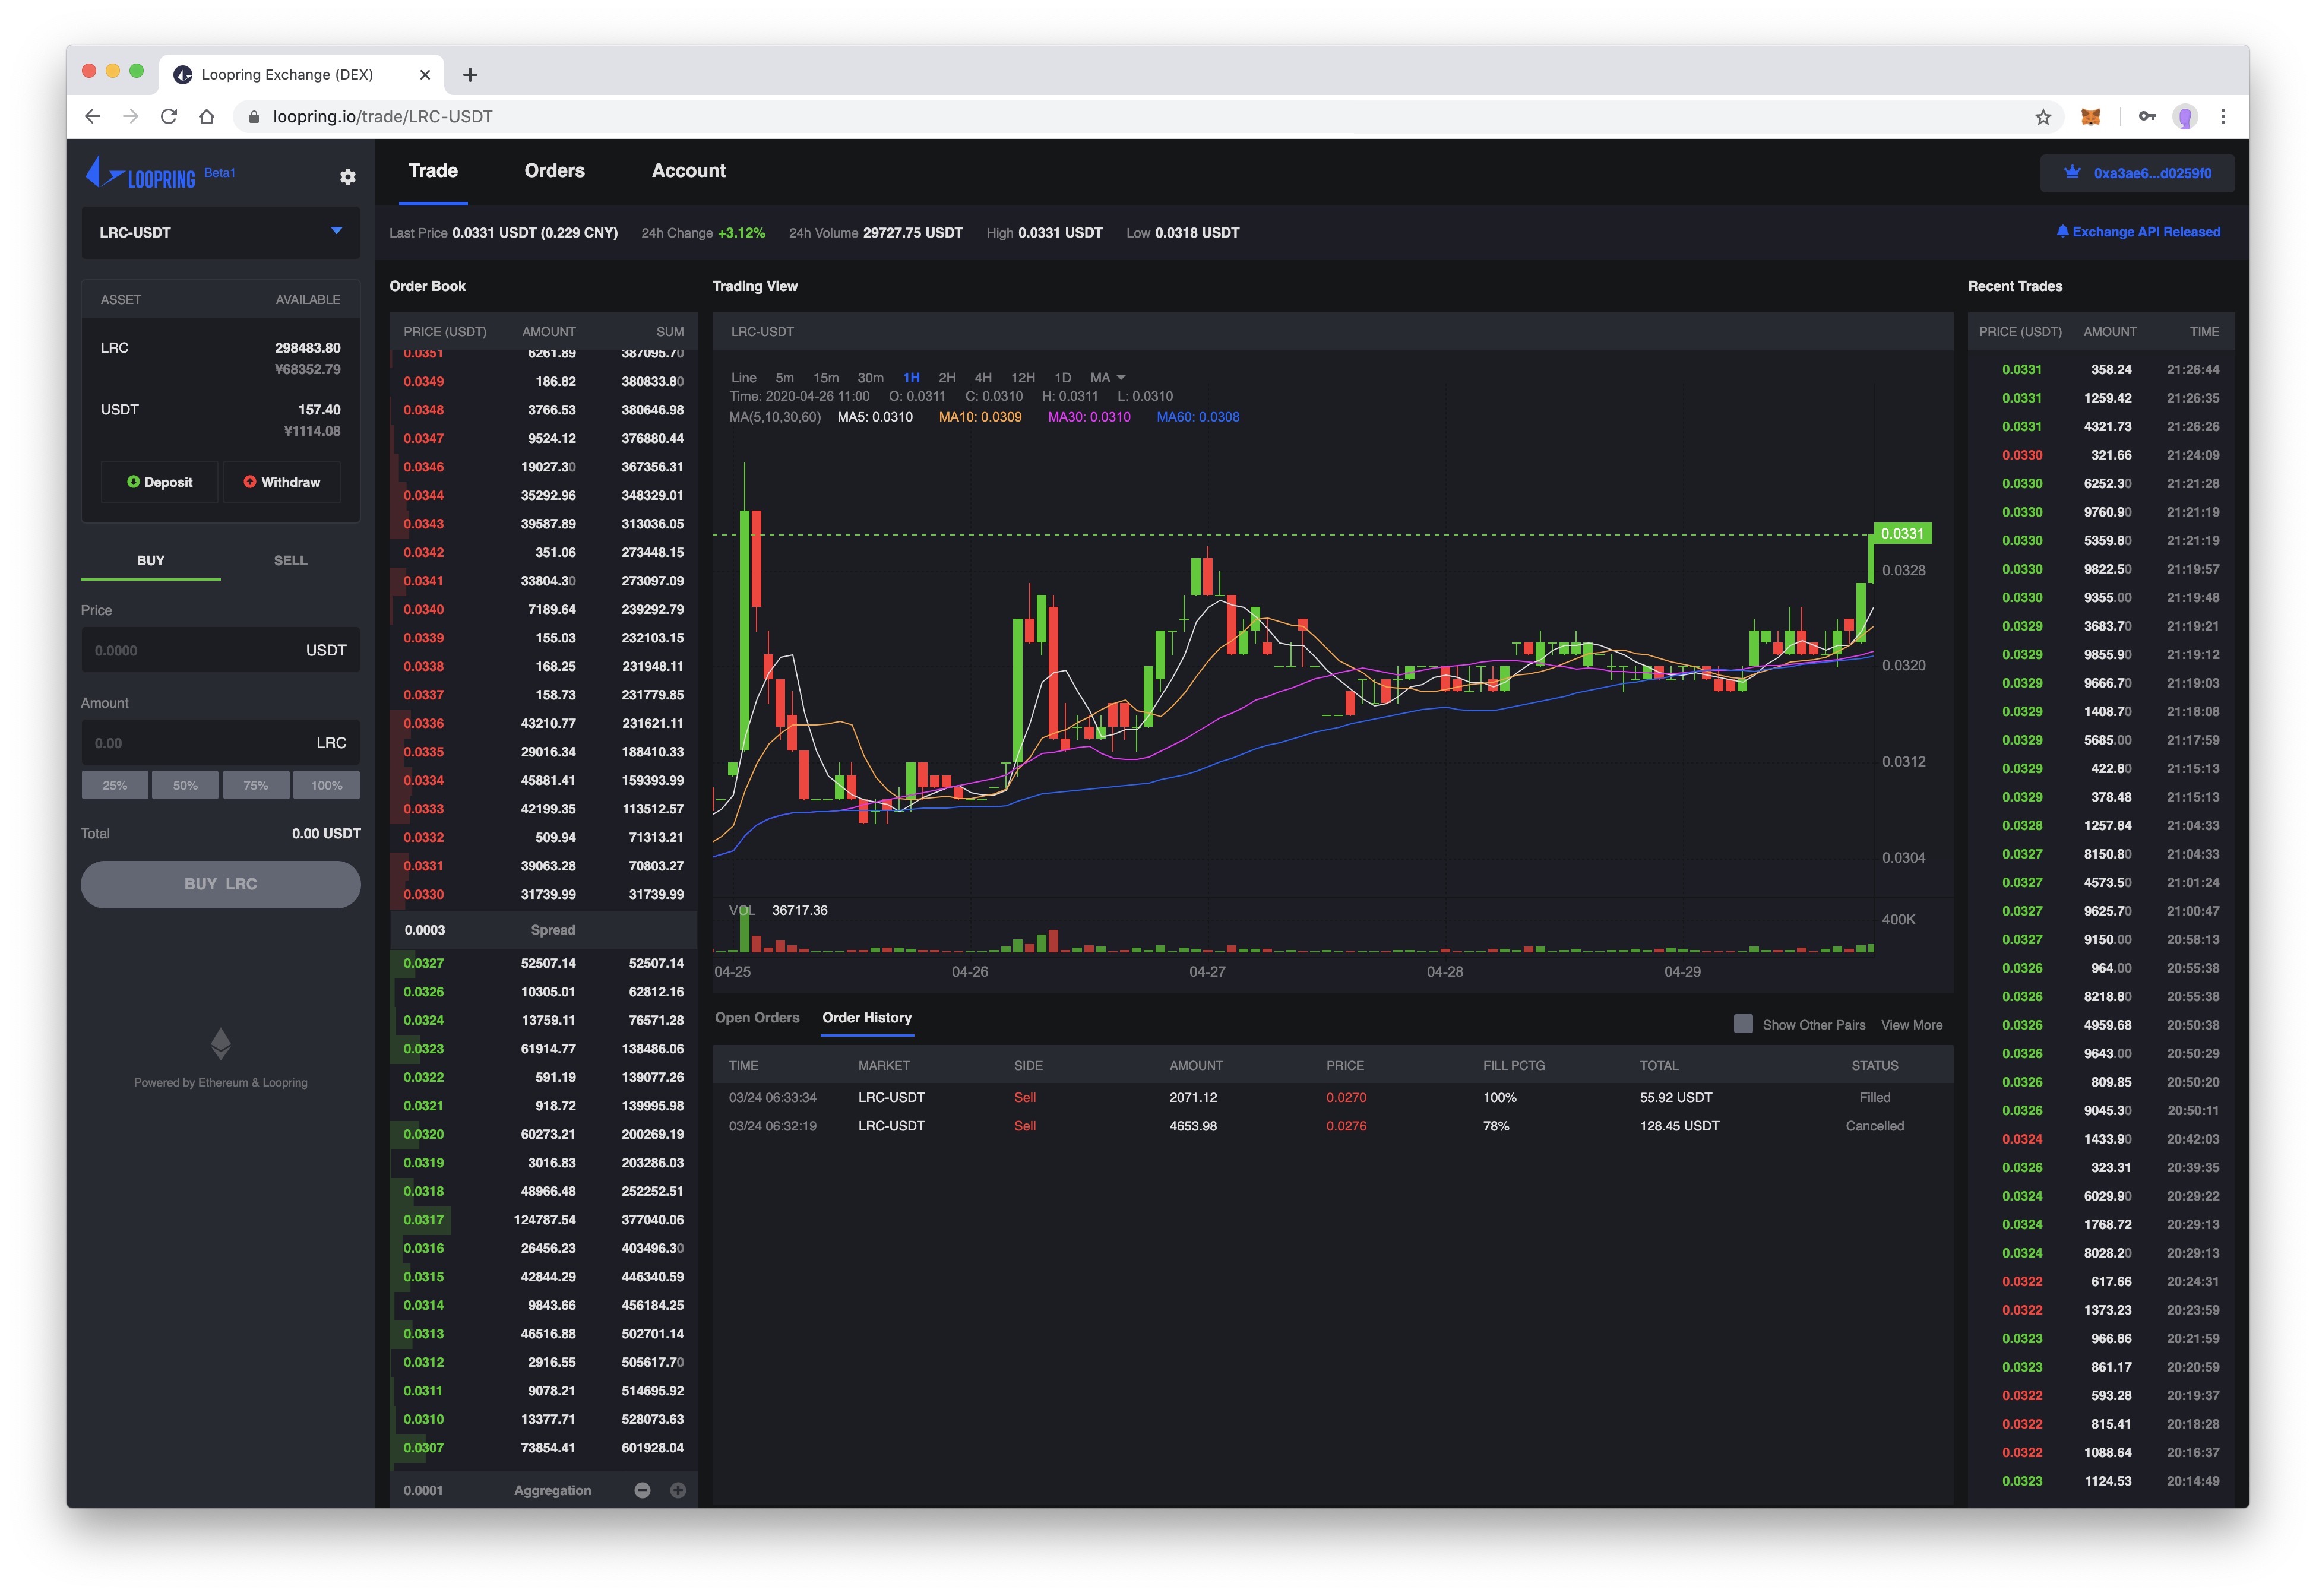The height and width of the screenshot is (1596, 2316).
Task: Click the Withdraw icon
Action: (x=251, y=481)
